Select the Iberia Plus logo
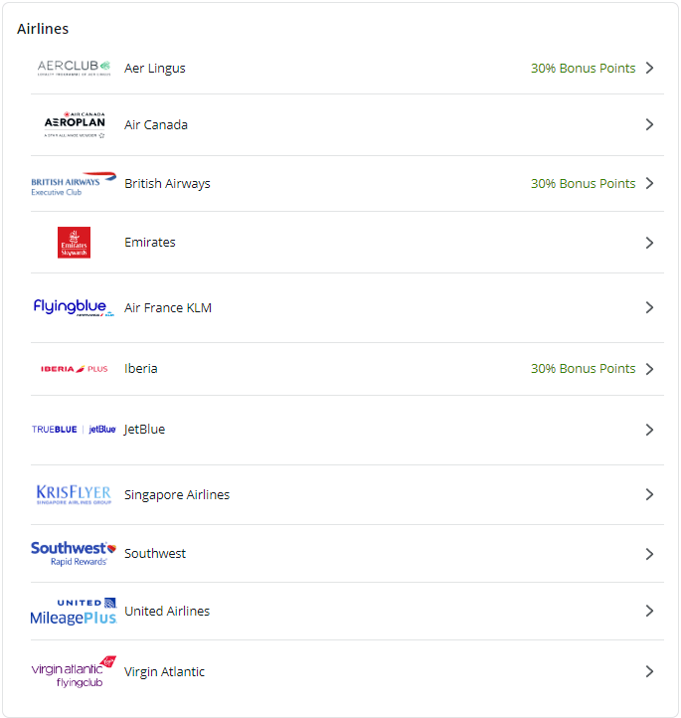The height and width of the screenshot is (718, 681). pos(74,369)
